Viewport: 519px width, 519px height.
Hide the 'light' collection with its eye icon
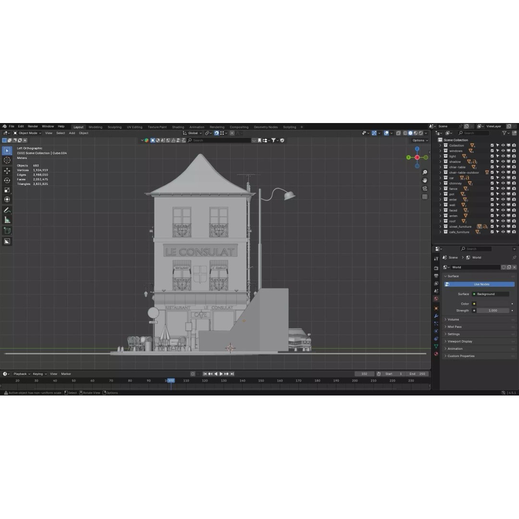coord(503,156)
